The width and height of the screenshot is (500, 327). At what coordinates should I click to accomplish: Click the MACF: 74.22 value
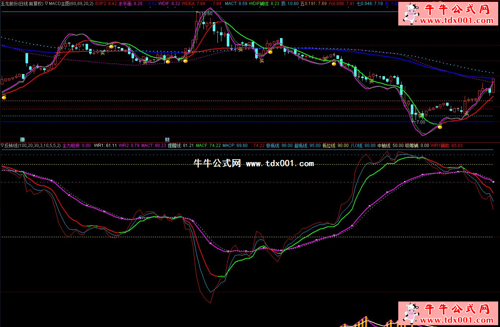tap(208, 146)
